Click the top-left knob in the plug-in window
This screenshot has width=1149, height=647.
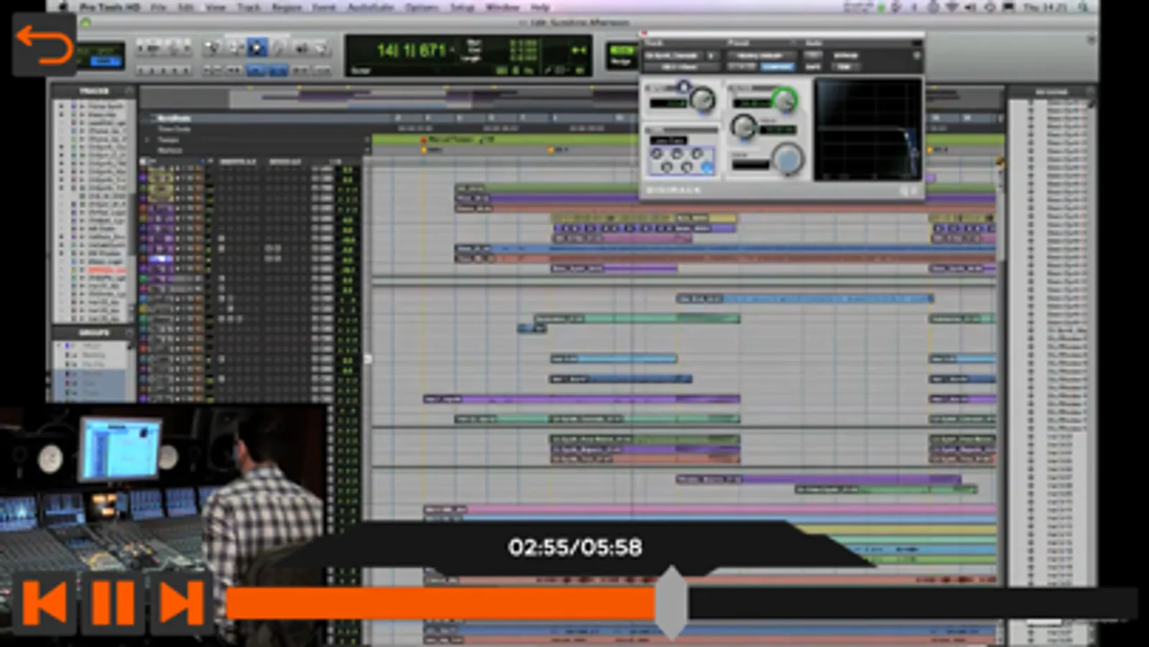click(702, 100)
